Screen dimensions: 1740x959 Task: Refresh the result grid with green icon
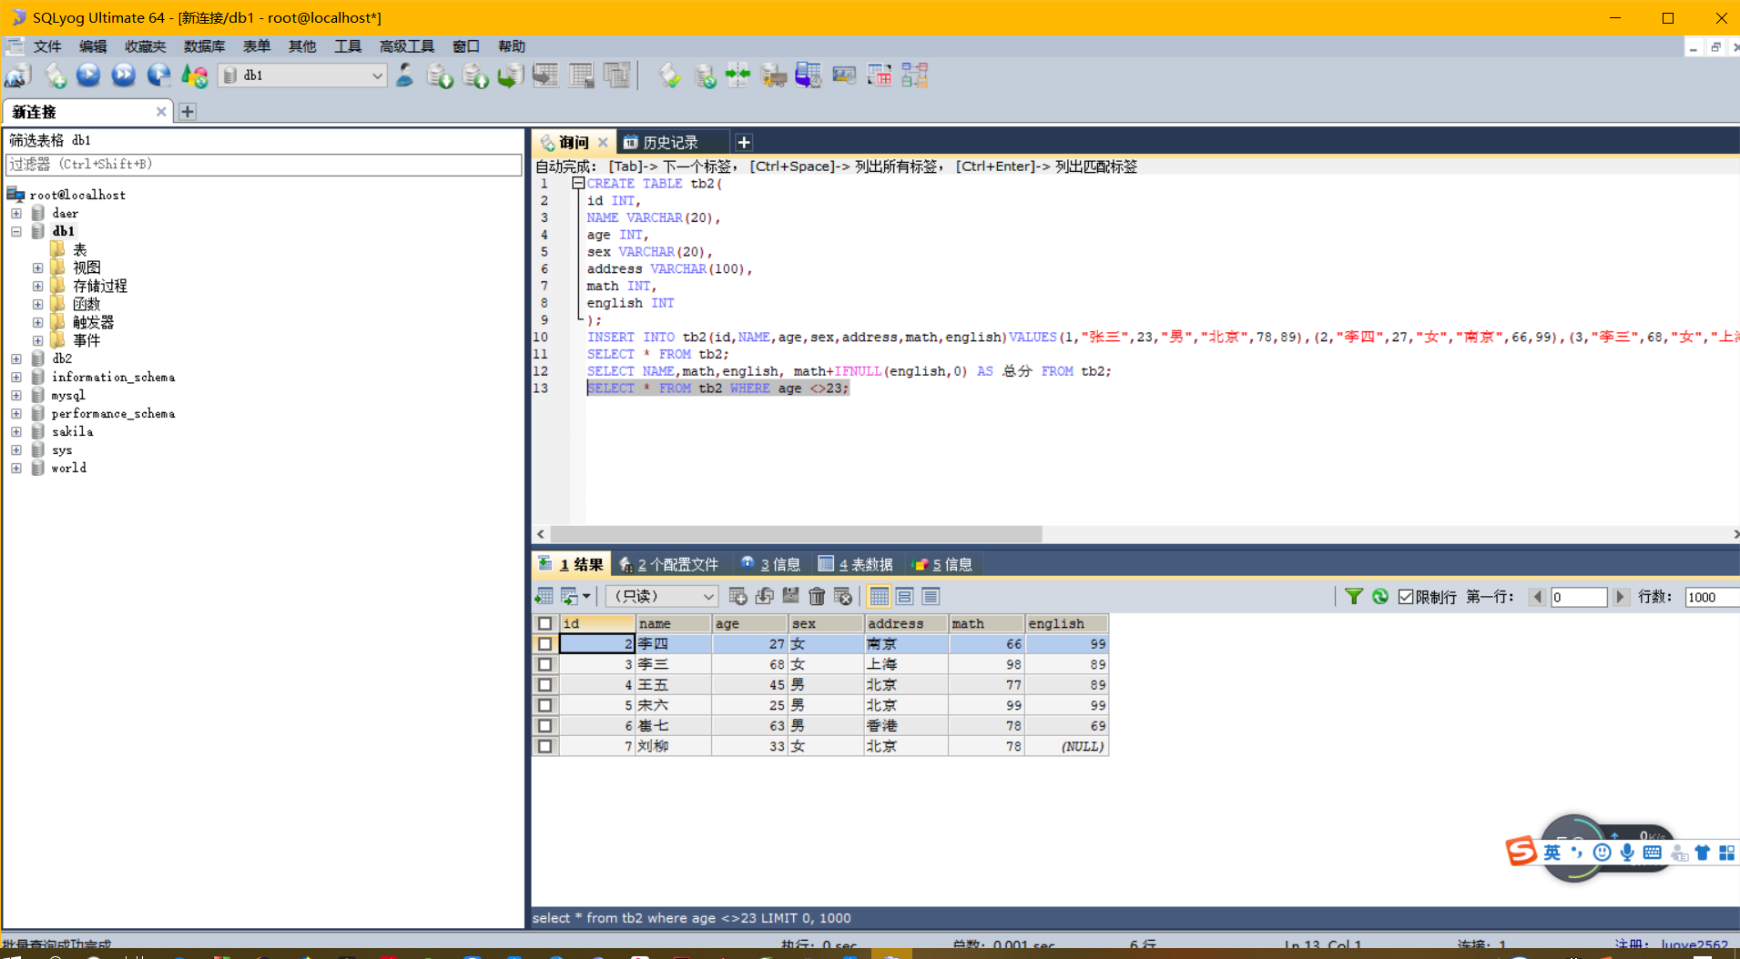1380,597
